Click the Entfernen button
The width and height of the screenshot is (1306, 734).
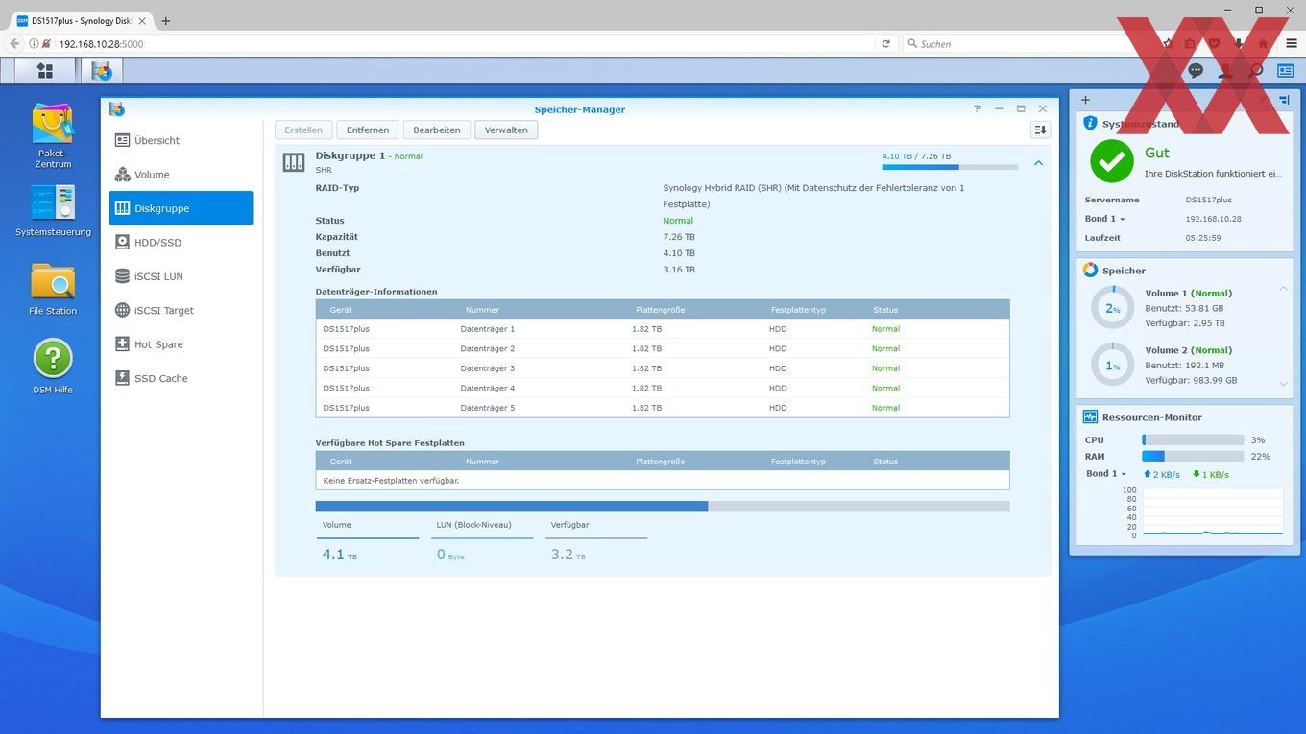368,130
